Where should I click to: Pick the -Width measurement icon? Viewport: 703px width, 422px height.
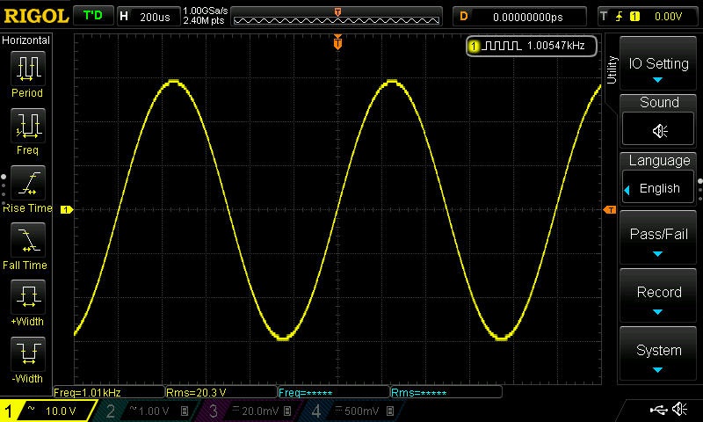pos(27,355)
